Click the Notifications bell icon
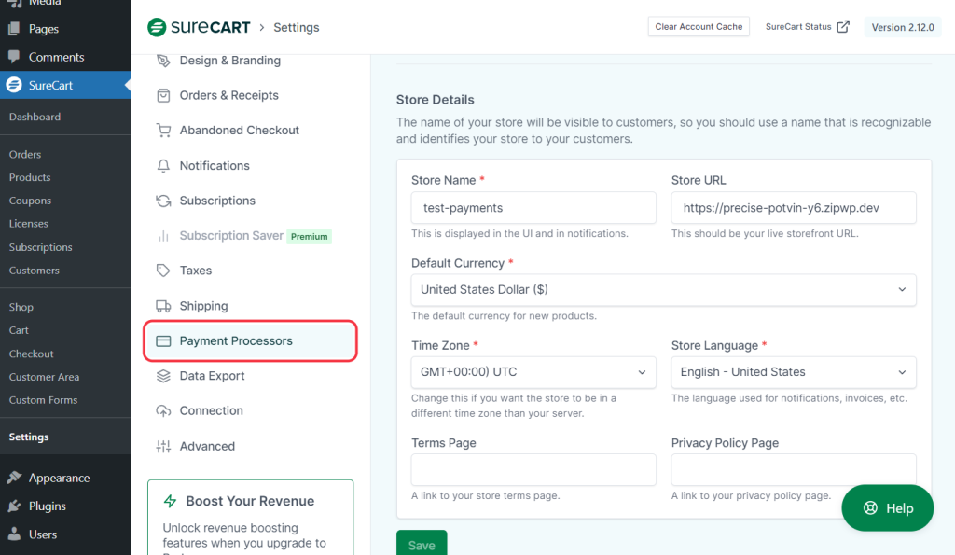Image resolution: width=955 pixels, height=555 pixels. (x=163, y=166)
